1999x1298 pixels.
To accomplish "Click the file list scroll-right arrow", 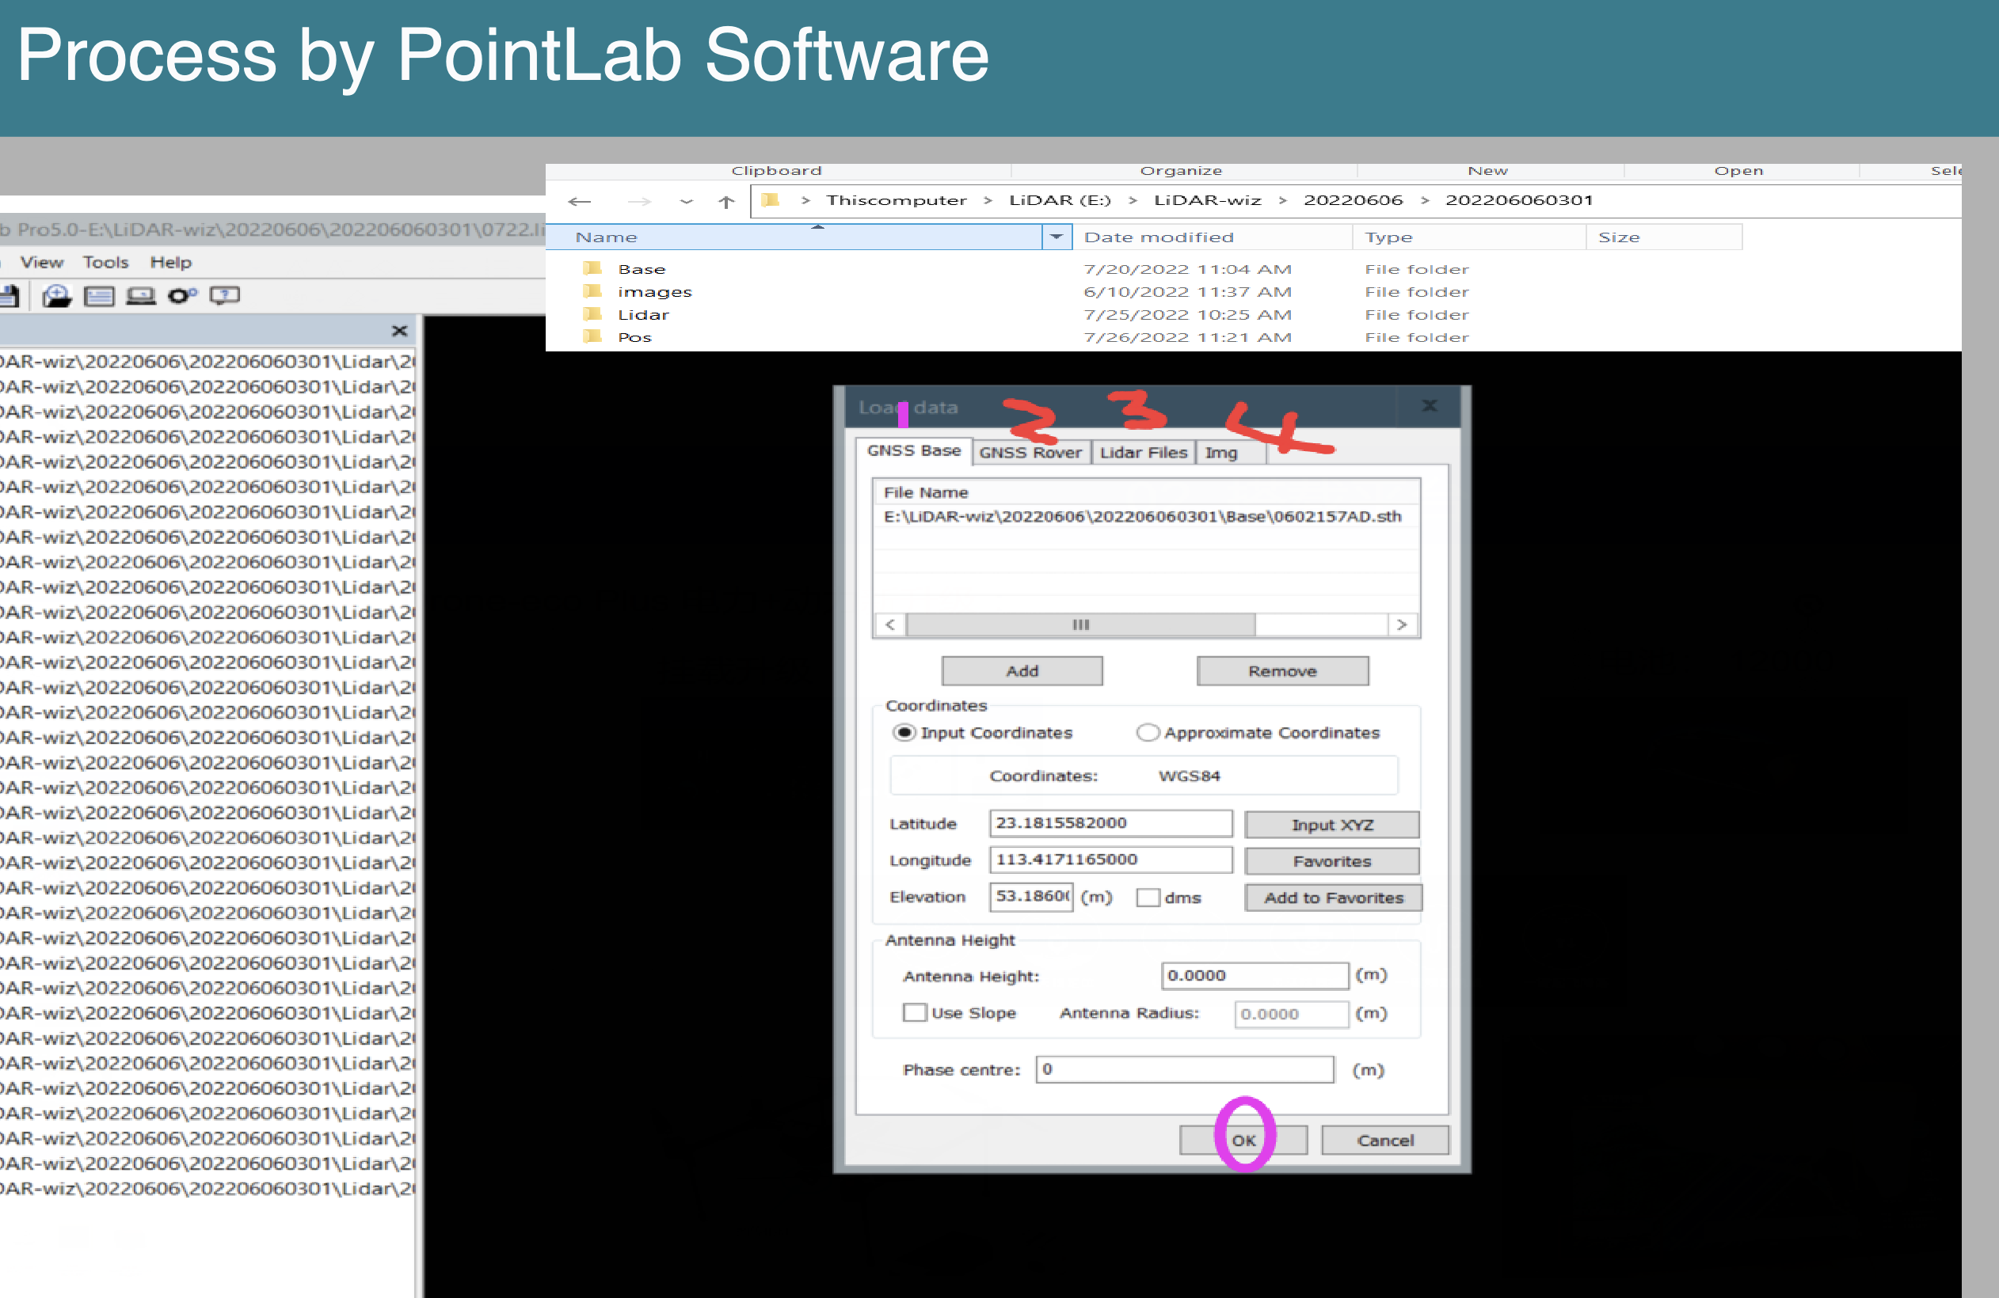I will 1401,624.
